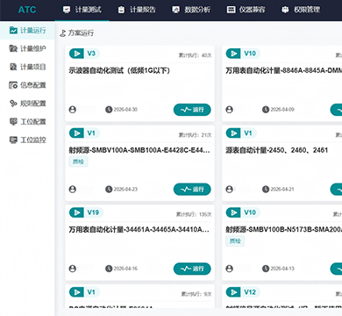Click the 工位配置 sidebar icon
Image resolution: width=342 pixels, height=316 pixels.
pos(13,121)
